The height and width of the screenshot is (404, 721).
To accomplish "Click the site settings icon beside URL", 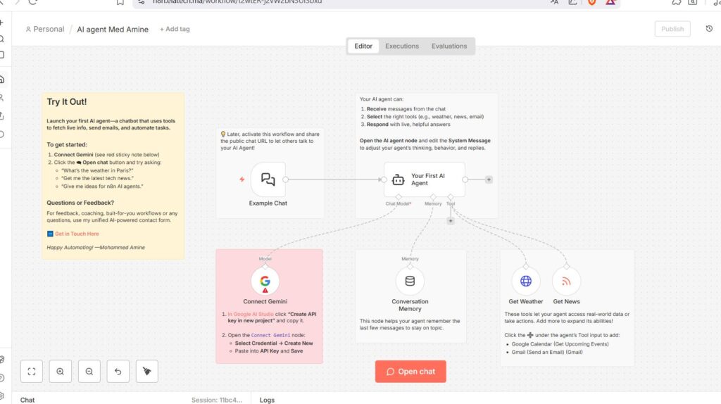I will 142,2.
